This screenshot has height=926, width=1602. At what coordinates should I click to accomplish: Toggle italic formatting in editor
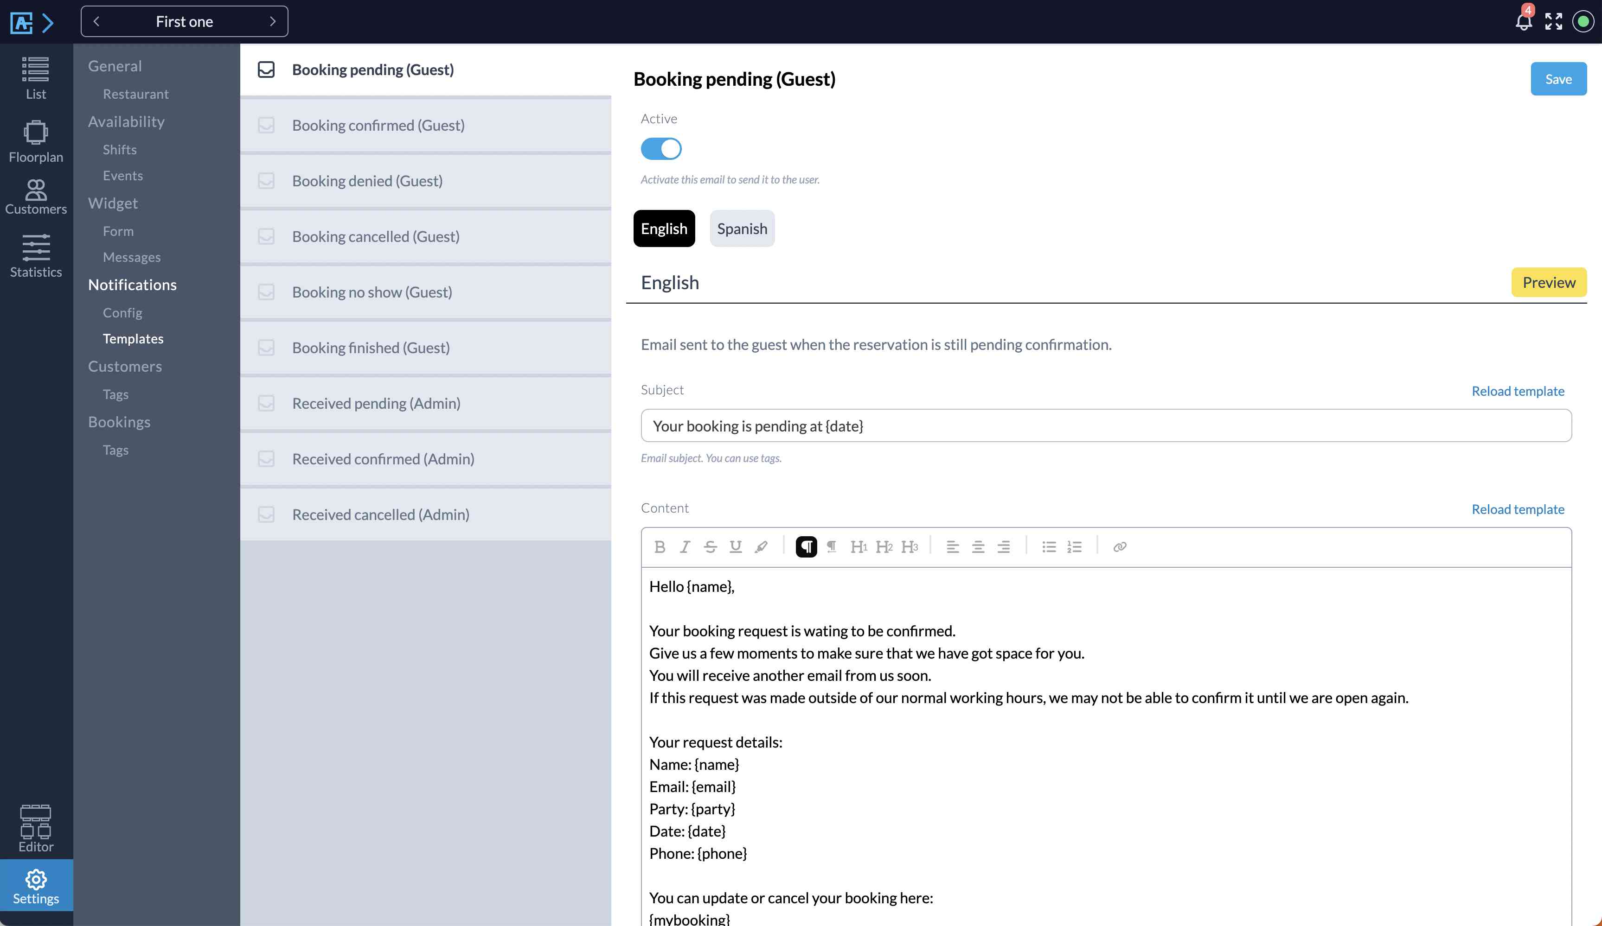(x=685, y=546)
